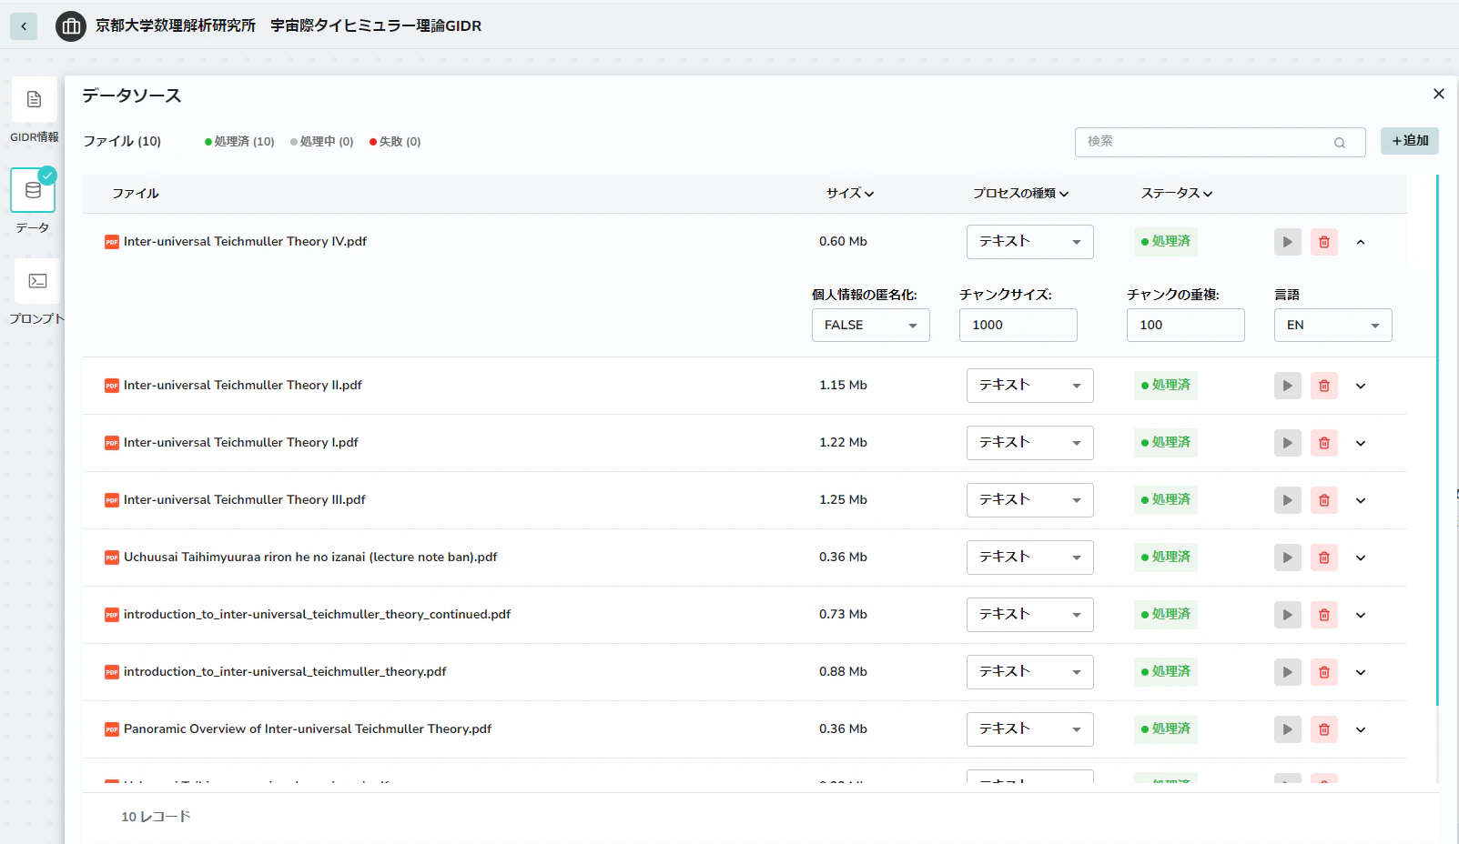Filter by 処理中 (0) status
The image size is (1459, 844).
[x=322, y=142]
